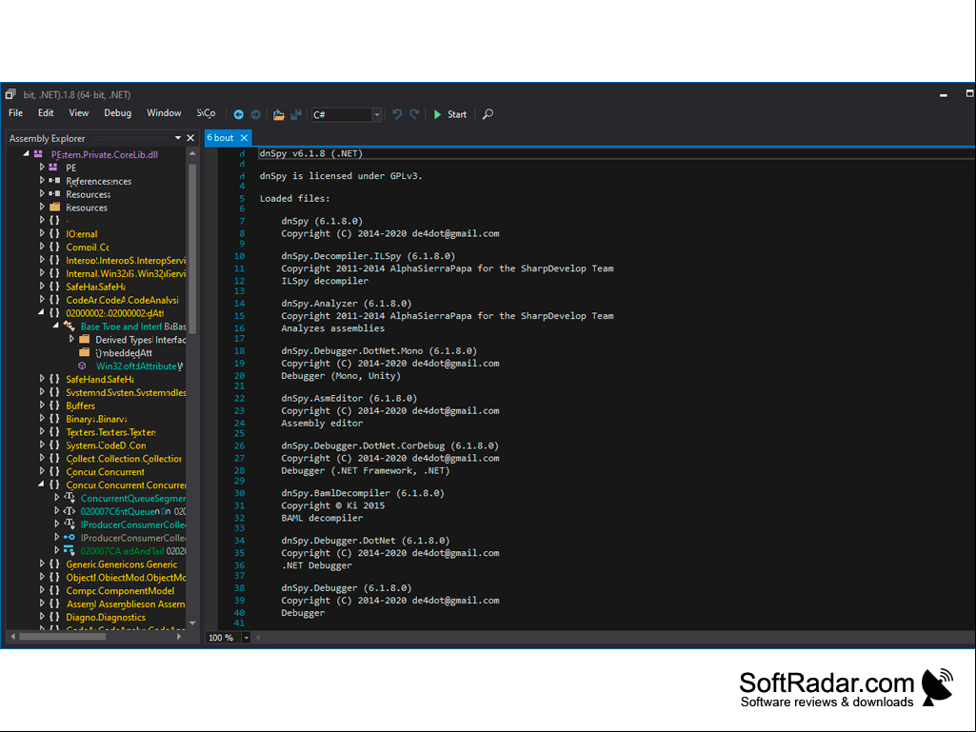Click the references icon beside Referencesınces
This screenshot has width=976, height=732.
pyautogui.click(x=54, y=181)
